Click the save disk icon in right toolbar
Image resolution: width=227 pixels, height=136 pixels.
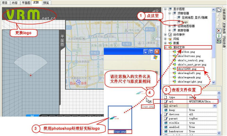[x=219, y=41]
